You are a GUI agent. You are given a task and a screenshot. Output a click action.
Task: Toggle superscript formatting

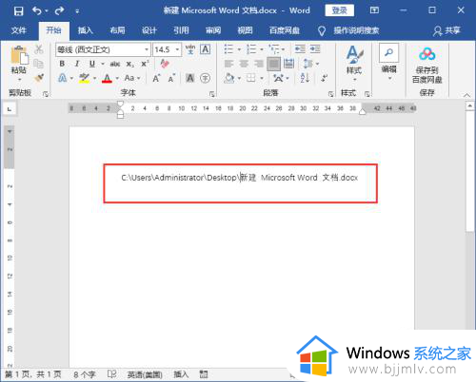(x=145, y=64)
